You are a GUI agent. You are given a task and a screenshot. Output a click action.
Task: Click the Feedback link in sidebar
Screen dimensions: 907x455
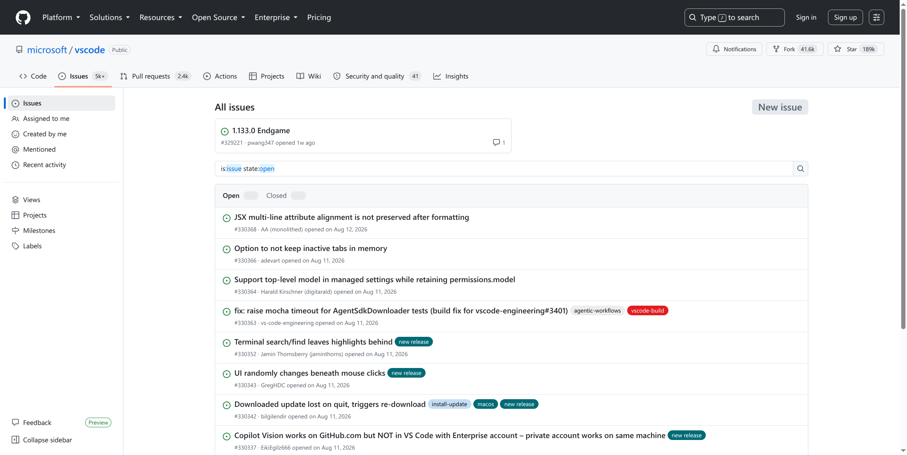click(37, 423)
